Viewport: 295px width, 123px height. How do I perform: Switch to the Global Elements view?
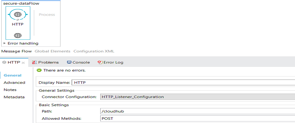tap(52, 51)
